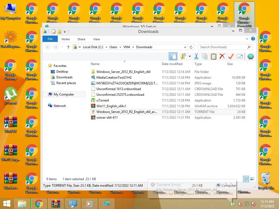Image resolution: width=279 pixels, height=209 pixels.
Task: Open the quick access toolbar customize dropdown
Action: (65, 32)
